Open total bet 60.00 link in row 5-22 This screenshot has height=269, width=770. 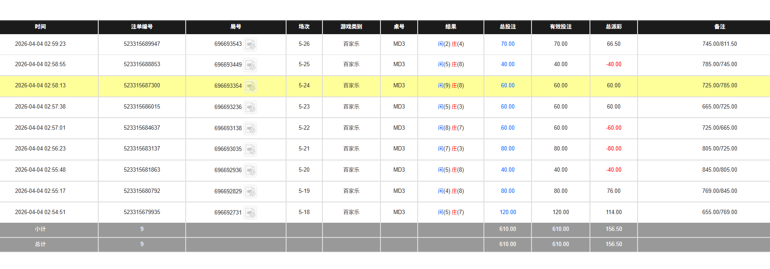tap(508, 128)
